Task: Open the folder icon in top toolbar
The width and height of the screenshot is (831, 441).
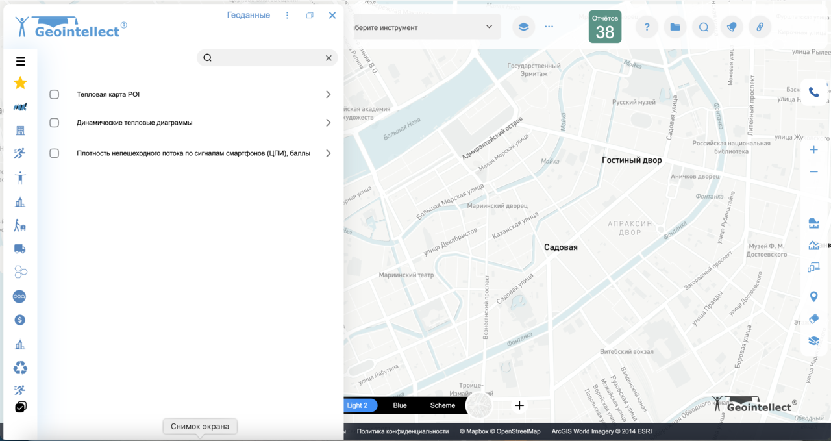Action: [x=675, y=27]
